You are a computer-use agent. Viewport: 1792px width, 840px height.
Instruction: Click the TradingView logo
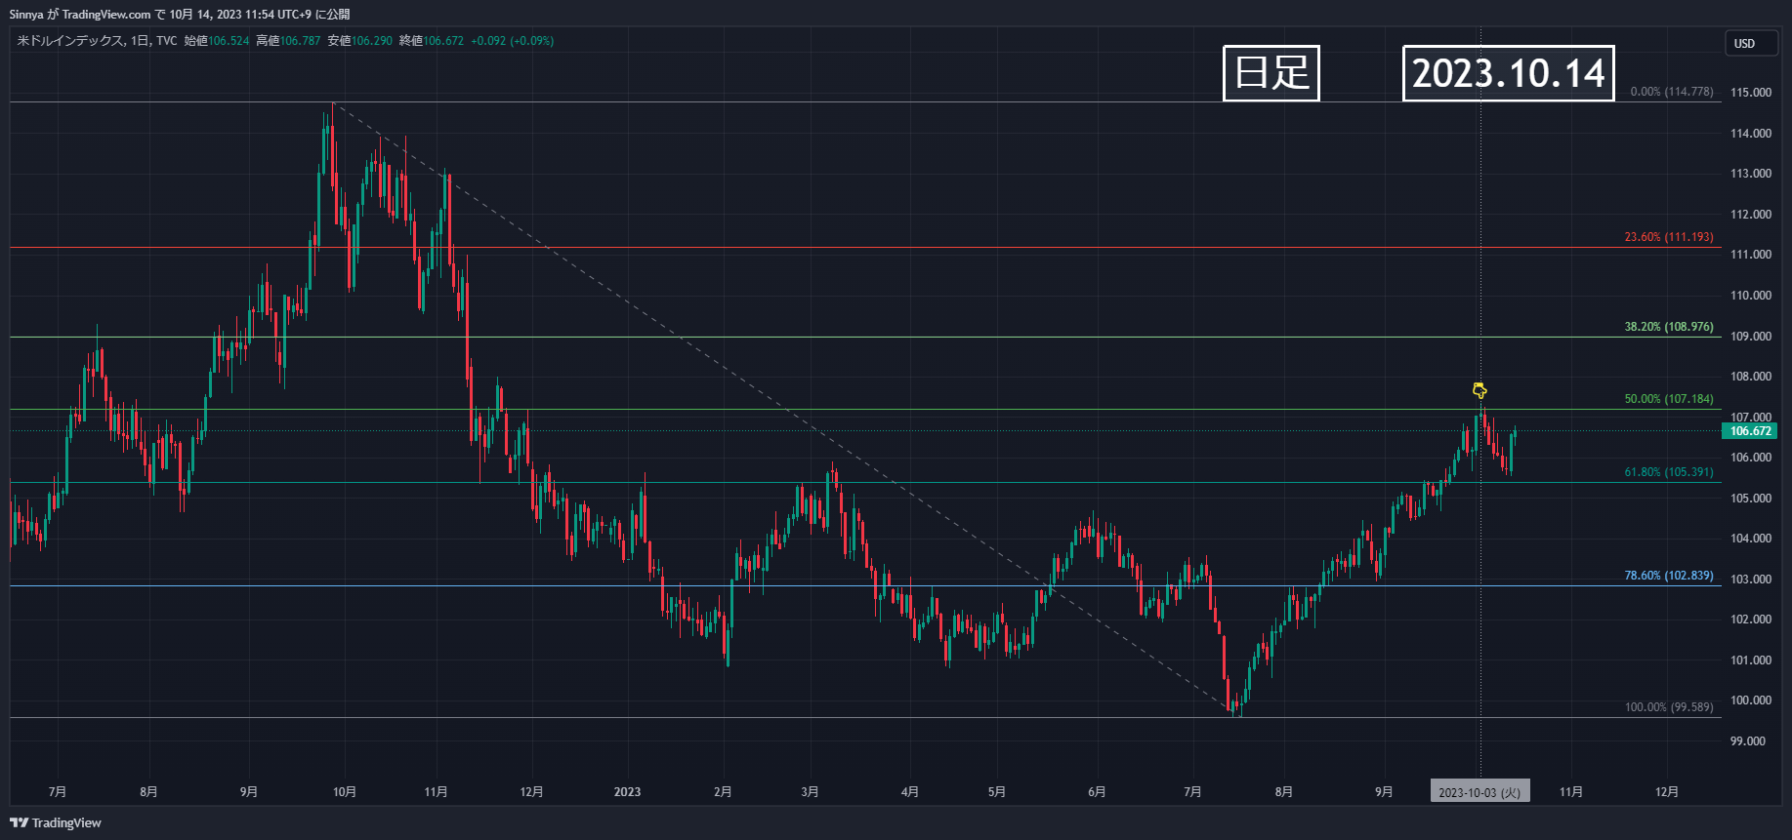(56, 822)
